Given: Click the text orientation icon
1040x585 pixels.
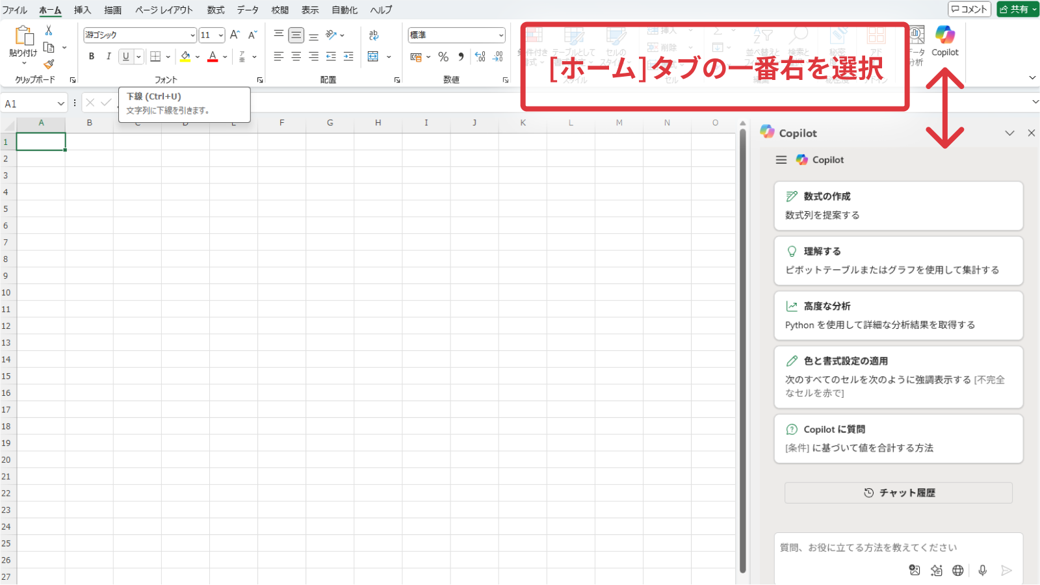Looking at the screenshot, I should click(331, 35).
